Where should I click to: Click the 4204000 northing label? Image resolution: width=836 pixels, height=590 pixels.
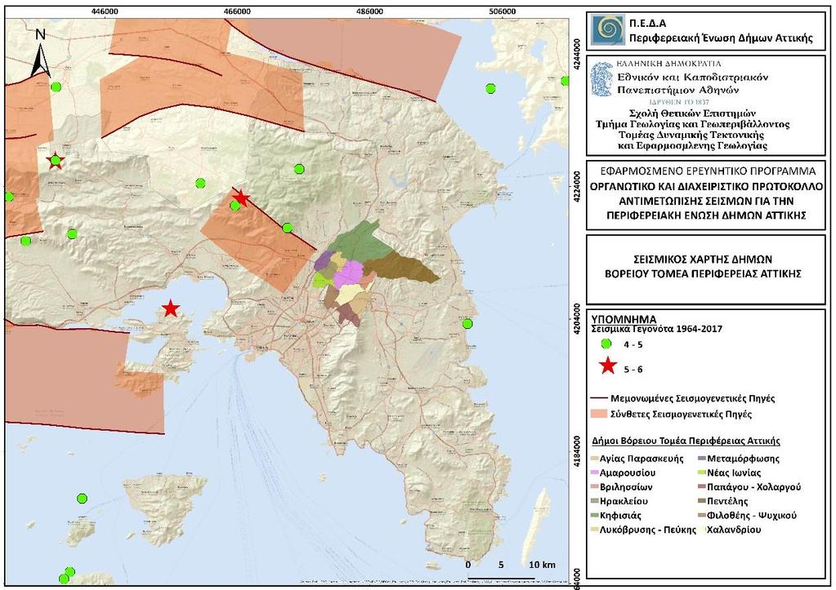tap(577, 318)
